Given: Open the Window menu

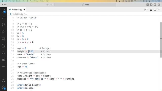Looking at the screenshot, I should pos(42,1).
